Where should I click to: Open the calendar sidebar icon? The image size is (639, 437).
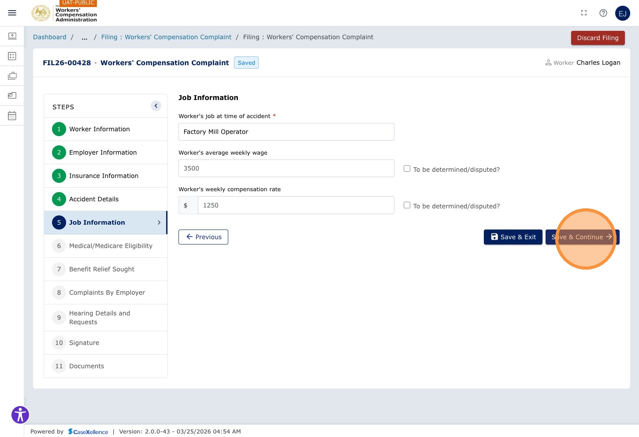pos(12,115)
